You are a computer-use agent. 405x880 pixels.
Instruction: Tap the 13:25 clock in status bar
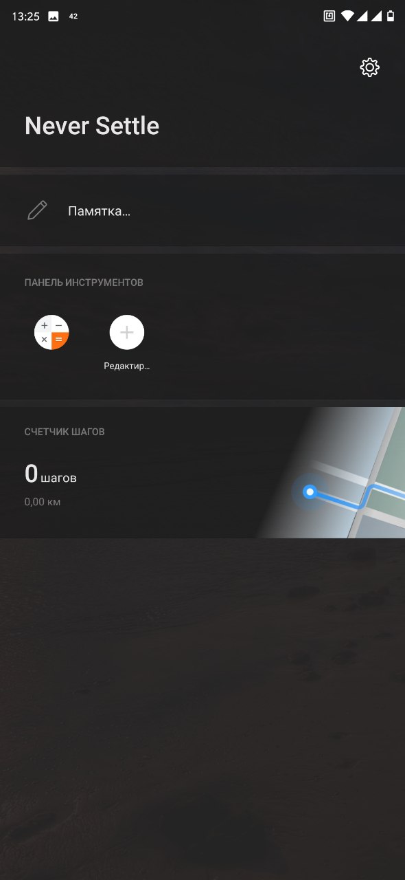tap(25, 16)
